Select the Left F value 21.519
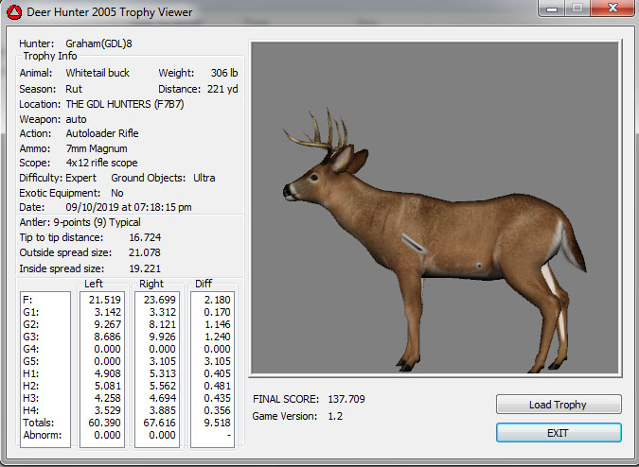Screen dimensions: 639x467 103,299
